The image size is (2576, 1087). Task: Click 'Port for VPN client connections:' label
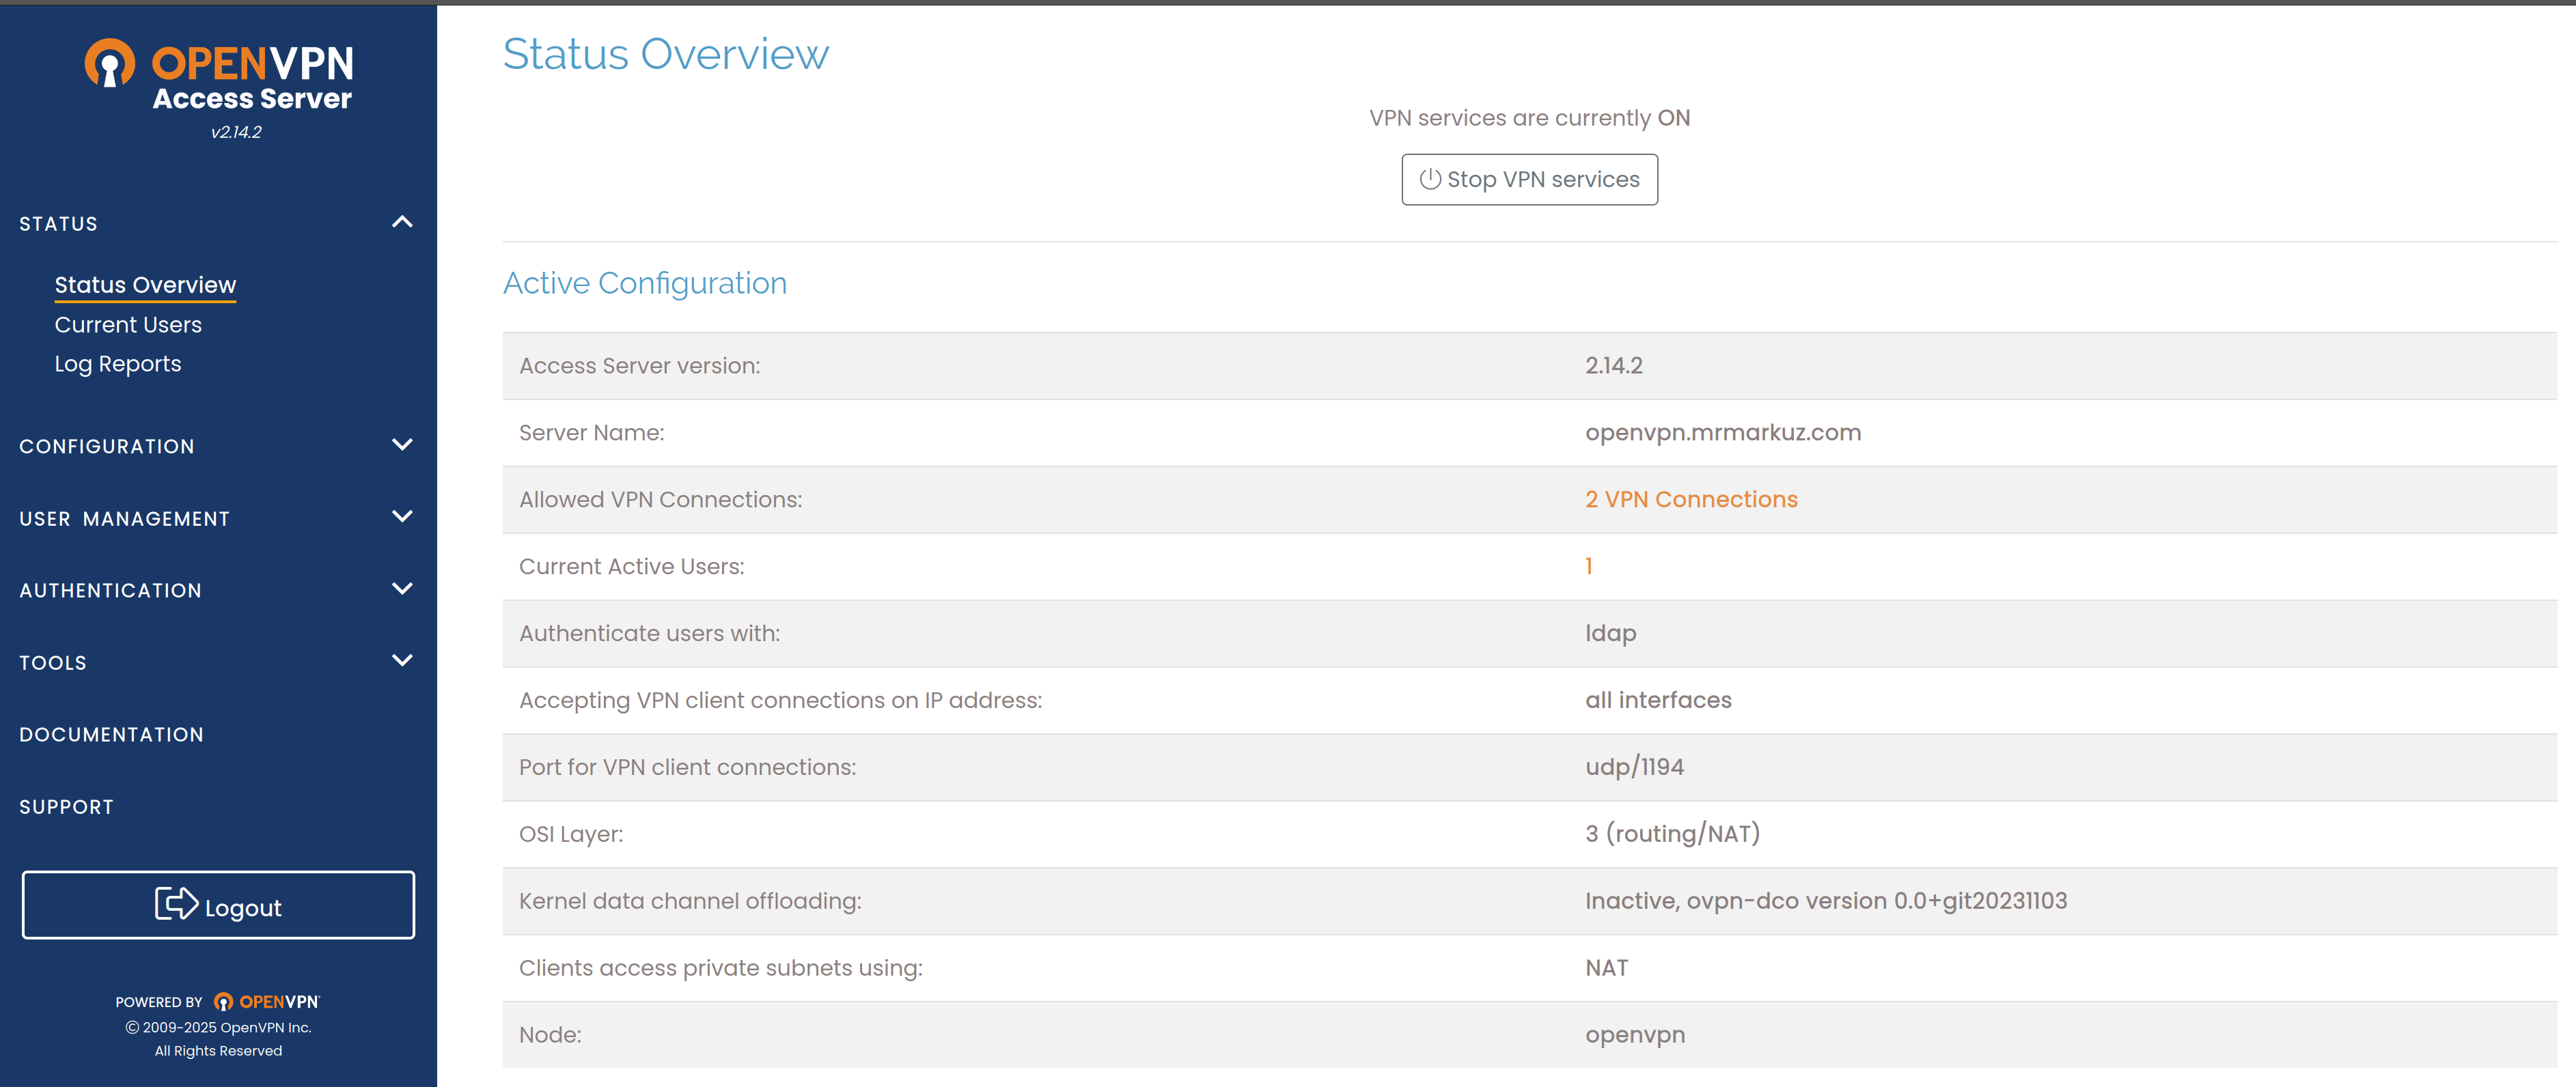[x=687, y=767]
